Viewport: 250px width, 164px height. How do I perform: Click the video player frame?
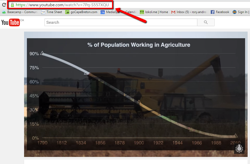[136, 94]
